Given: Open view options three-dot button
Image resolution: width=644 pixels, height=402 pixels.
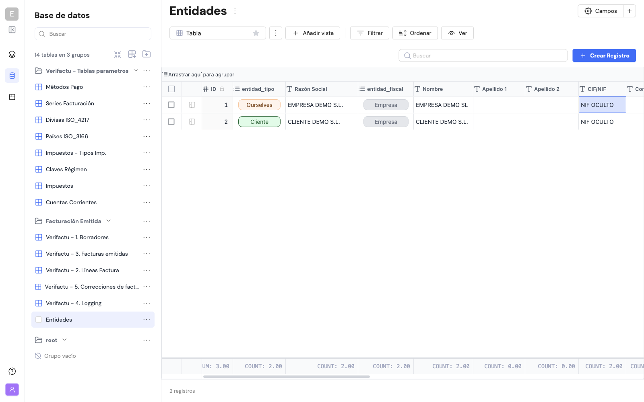Looking at the screenshot, I should [276, 33].
